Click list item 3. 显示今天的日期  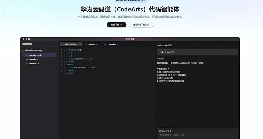(x=165, y=78)
